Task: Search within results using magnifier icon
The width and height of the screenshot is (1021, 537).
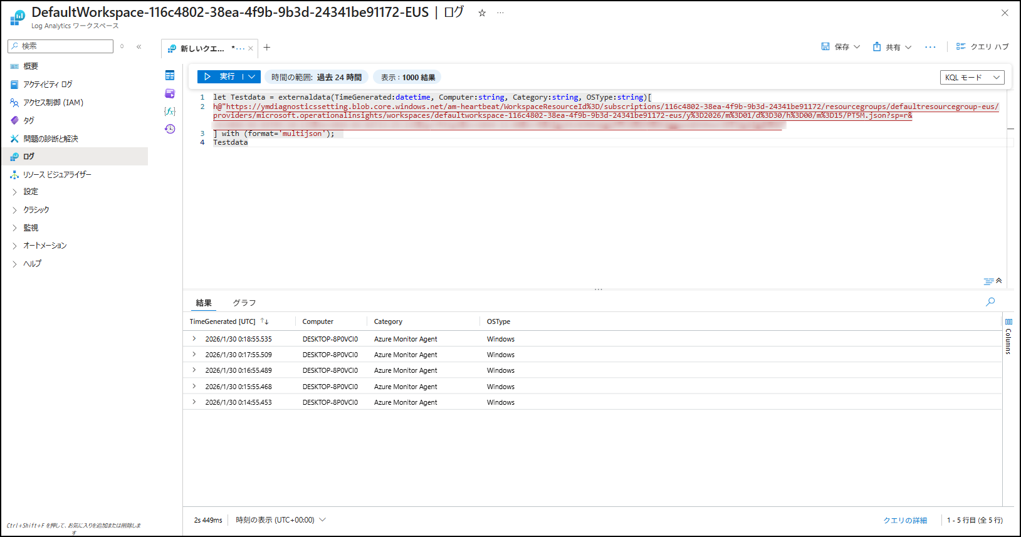Action: click(990, 302)
